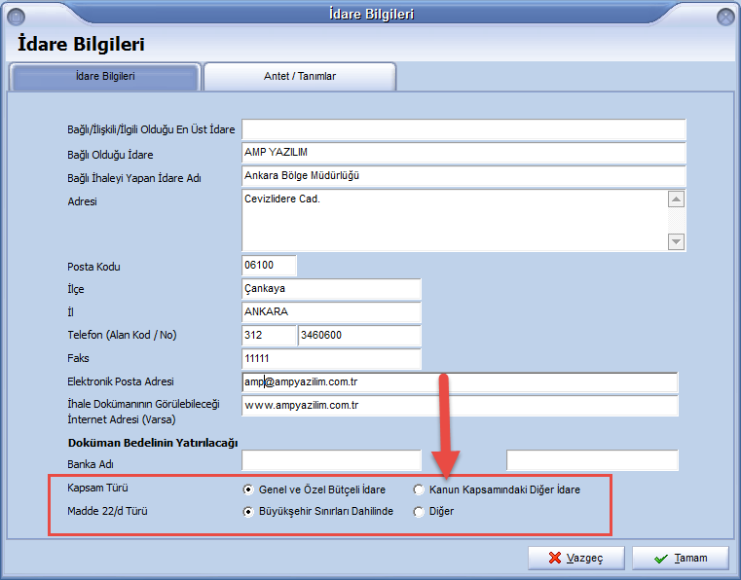Edit the telephone area code field
The image size is (741, 580).
click(269, 336)
